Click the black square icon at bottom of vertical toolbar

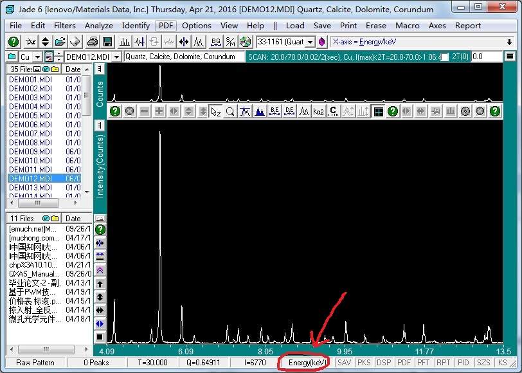(100, 337)
